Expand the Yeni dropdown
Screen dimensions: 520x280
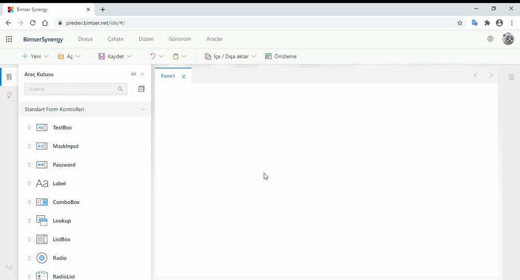coord(46,57)
